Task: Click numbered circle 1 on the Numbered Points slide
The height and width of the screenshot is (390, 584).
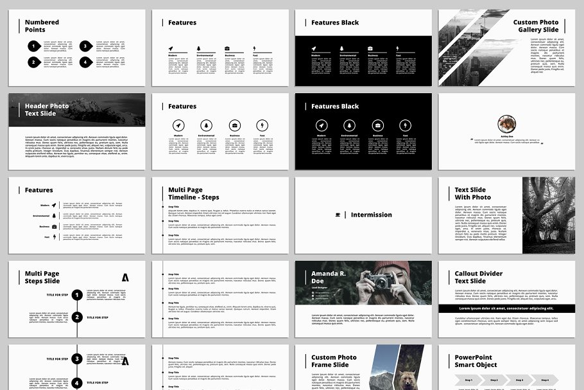Action: 33,46
